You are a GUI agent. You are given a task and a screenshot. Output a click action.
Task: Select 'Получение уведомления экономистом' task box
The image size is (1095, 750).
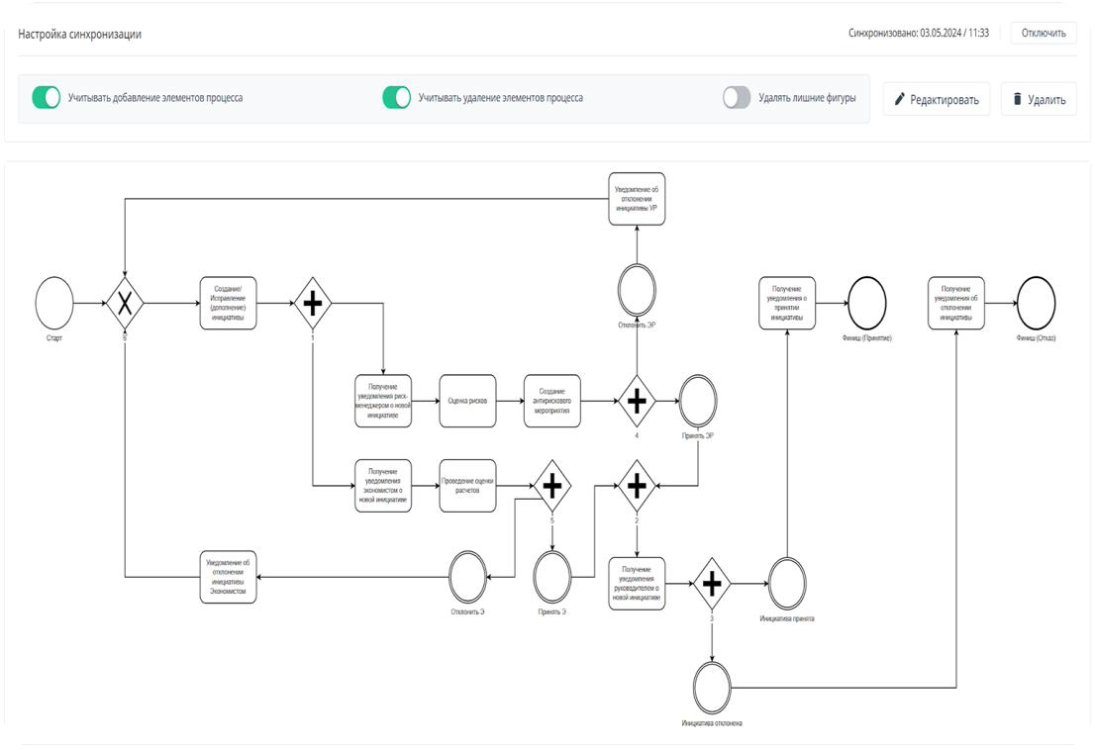pos(383,486)
